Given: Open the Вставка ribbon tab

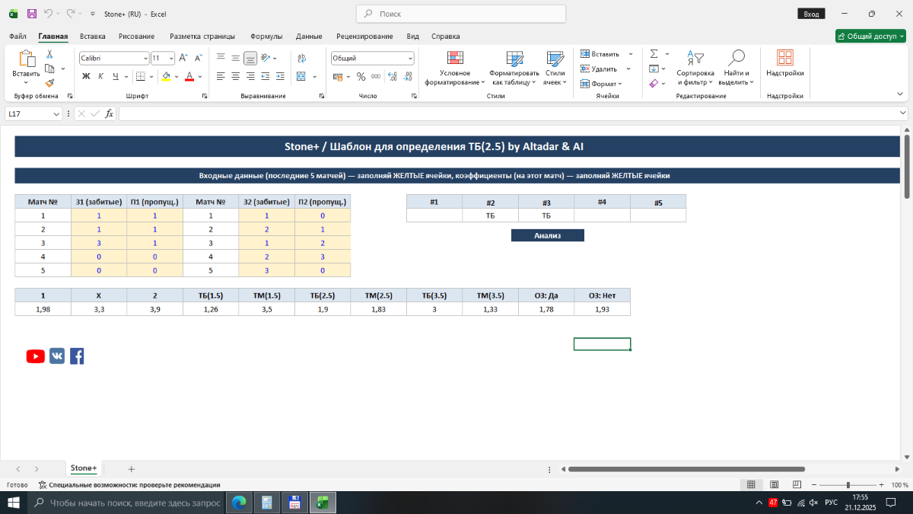Looking at the screenshot, I should (92, 36).
